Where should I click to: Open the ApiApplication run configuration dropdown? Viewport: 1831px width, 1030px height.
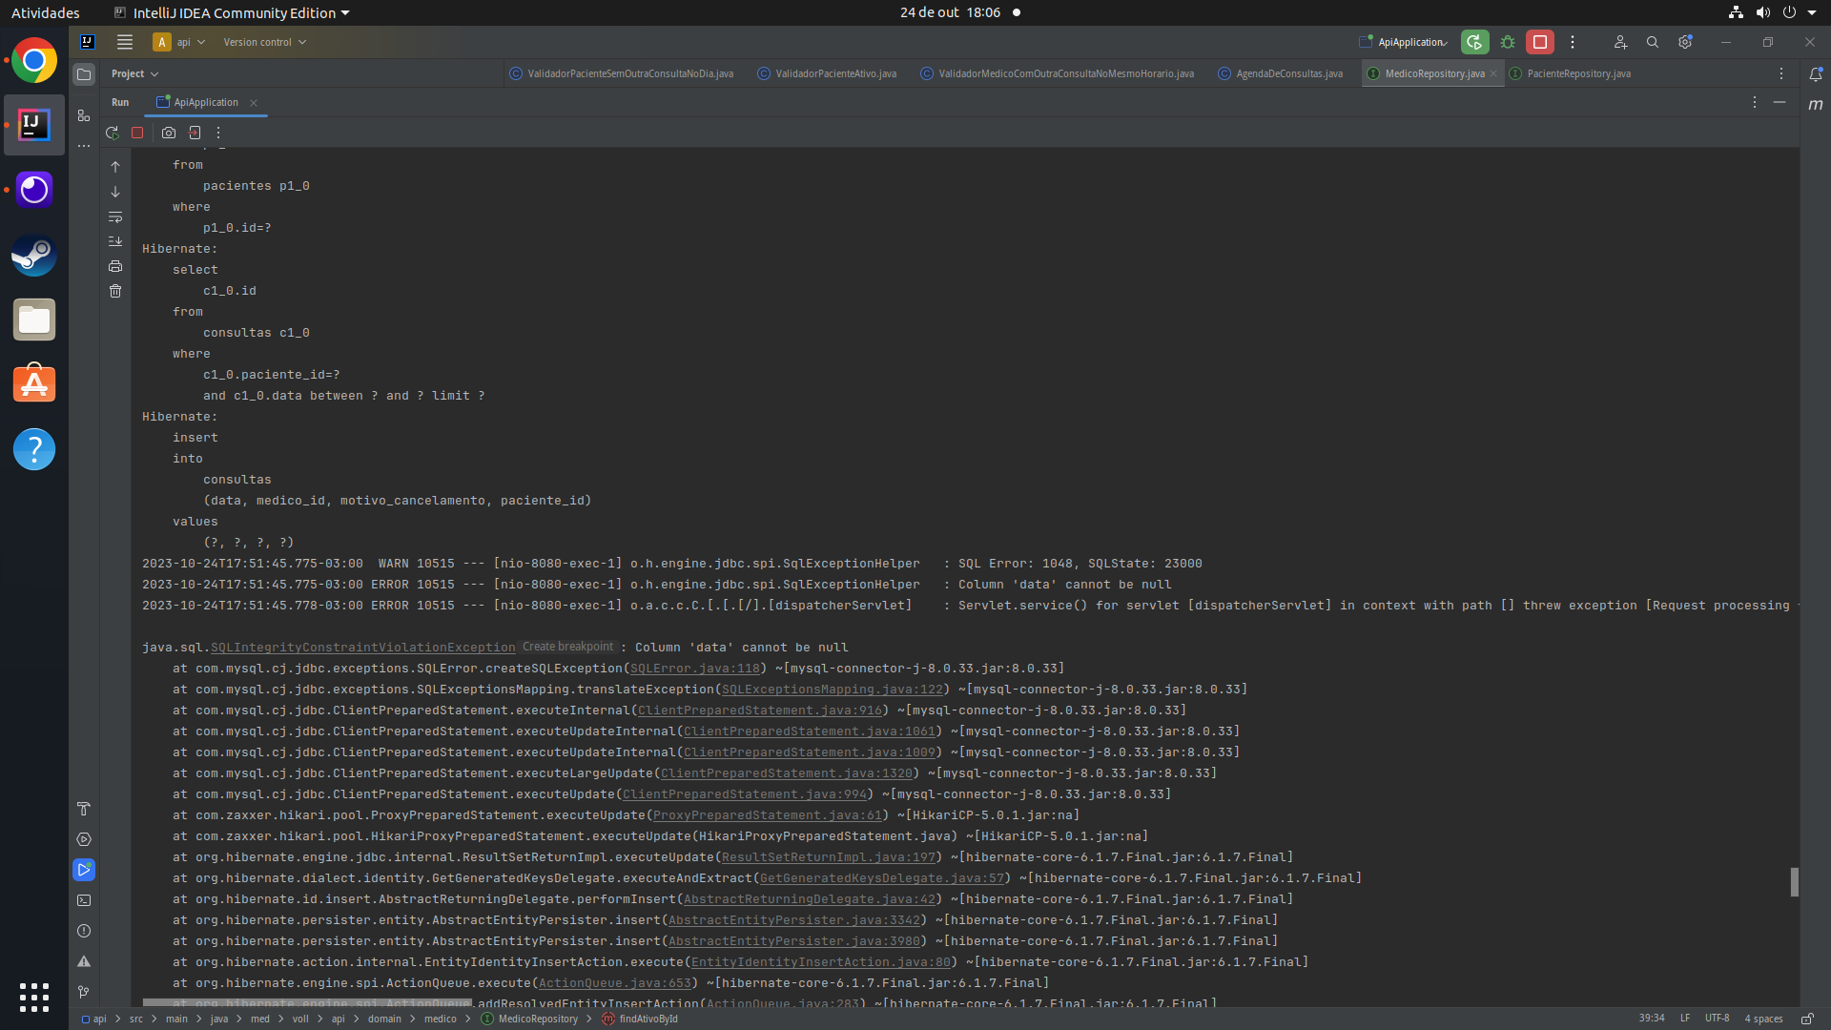[1404, 42]
